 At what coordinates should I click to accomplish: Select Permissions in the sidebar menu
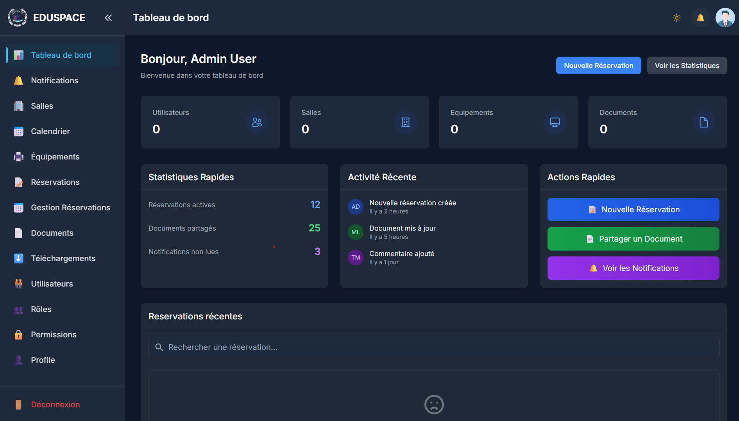(x=54, y=335)
